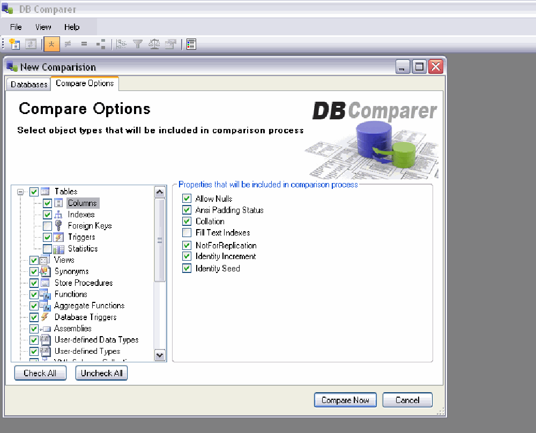Open the View menu

click(43, 27)
